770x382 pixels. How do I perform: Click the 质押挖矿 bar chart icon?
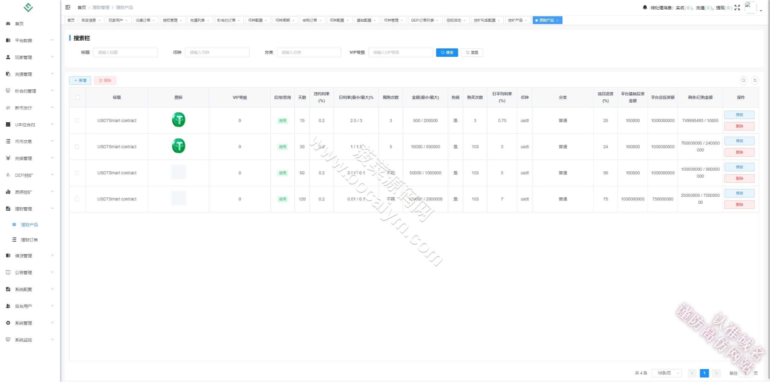8,192
